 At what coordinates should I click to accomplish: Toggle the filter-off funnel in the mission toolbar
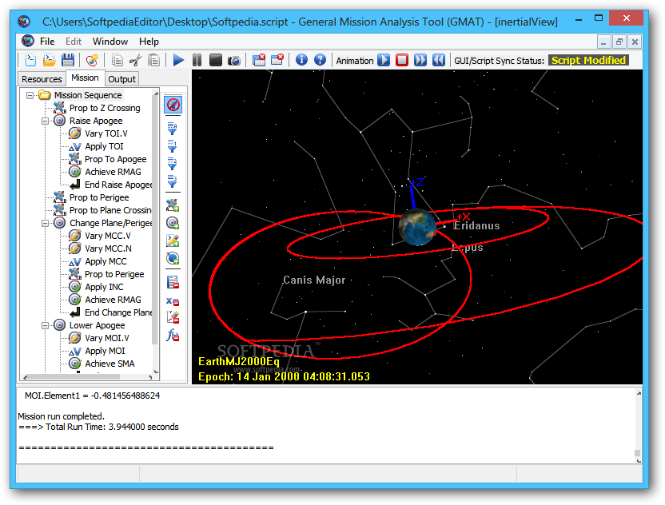[173, 105]
